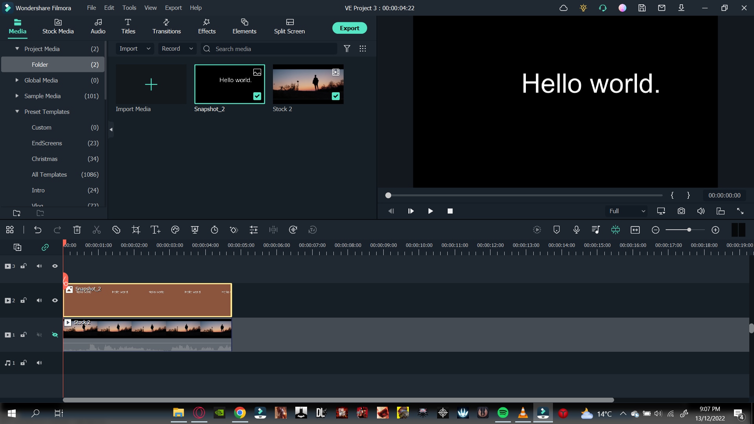Image resolution: width=754 pixels, height=424 pixels.
Task: Open the Tools menu
Action: point(130,8)
